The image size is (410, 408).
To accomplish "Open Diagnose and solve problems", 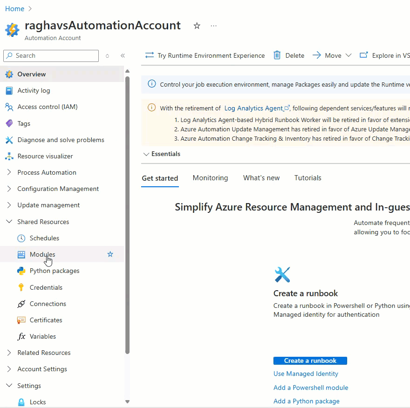I will pyautogui.click(x=62, y=140).
